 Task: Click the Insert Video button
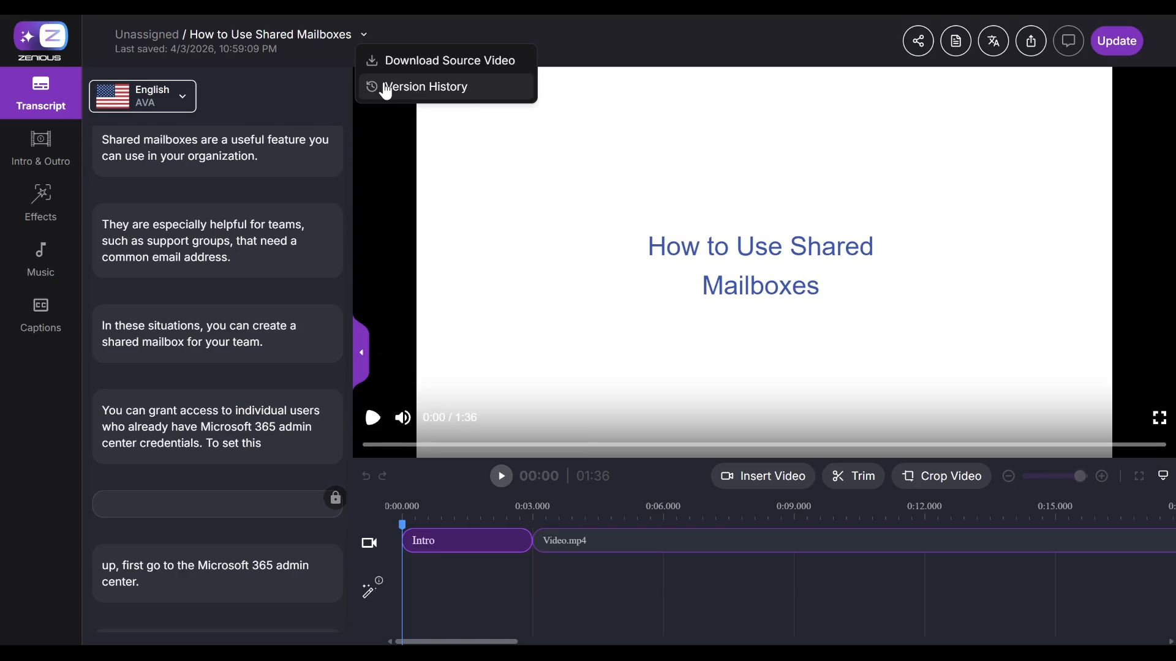pyautogui.click(x=763, y=476)
